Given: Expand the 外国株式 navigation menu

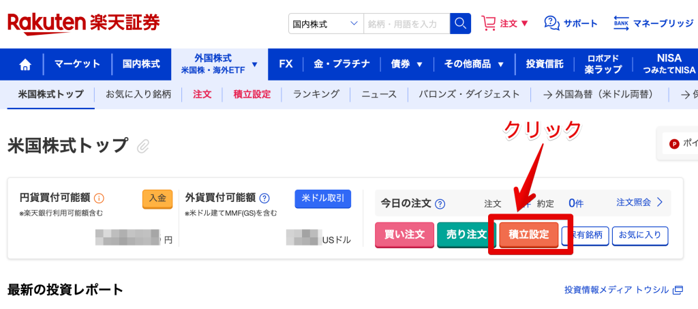Looking at the screenshot, I should 219,64.
